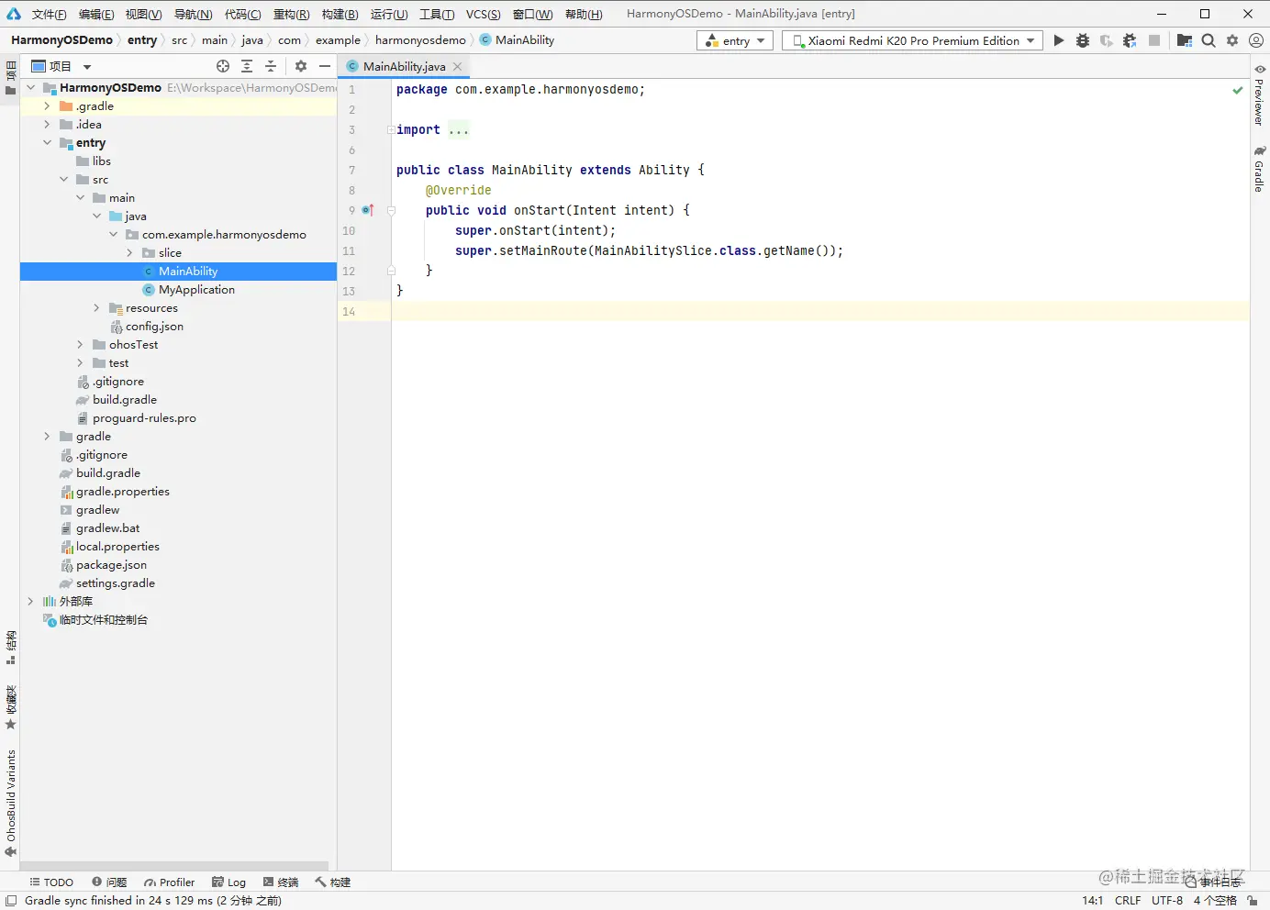
Task: Fold onStart method at line 9
Action: (x=391, y=210)
